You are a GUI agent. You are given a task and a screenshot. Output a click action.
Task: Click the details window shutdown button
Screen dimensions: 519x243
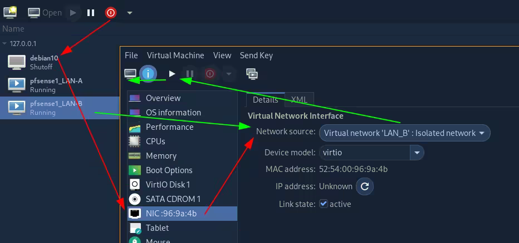(x=209, y=74)
